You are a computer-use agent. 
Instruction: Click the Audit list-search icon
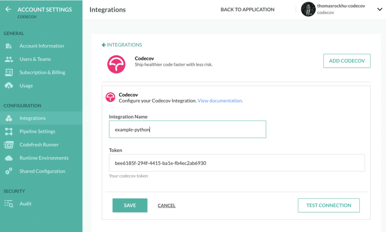[9, 204]
